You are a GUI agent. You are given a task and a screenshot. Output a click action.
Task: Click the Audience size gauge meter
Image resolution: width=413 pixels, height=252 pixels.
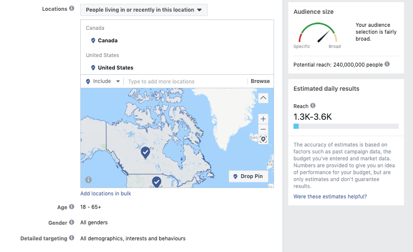(x=318, y=33)
